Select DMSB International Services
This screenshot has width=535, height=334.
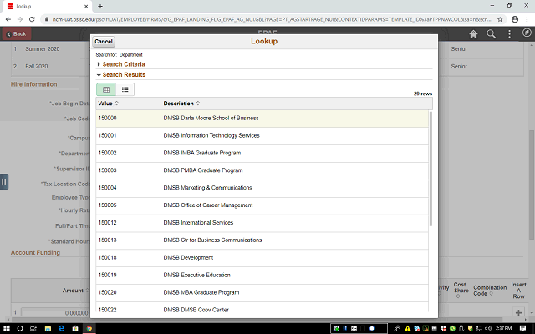(x=262, y=223)
